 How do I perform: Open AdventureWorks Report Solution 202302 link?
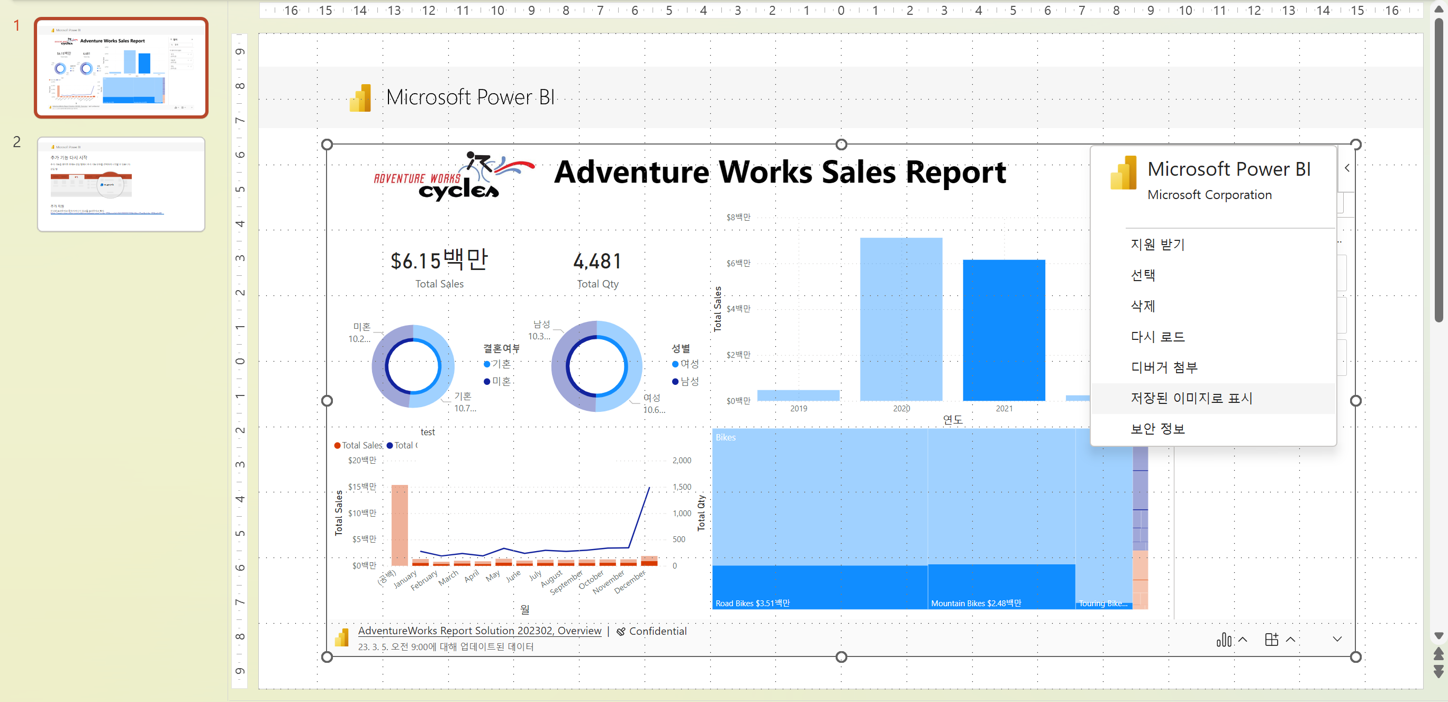pos(479,631)
